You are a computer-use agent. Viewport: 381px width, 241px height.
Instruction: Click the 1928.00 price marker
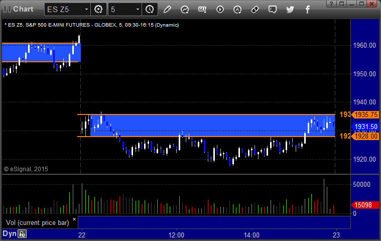[x=365, y=136]
